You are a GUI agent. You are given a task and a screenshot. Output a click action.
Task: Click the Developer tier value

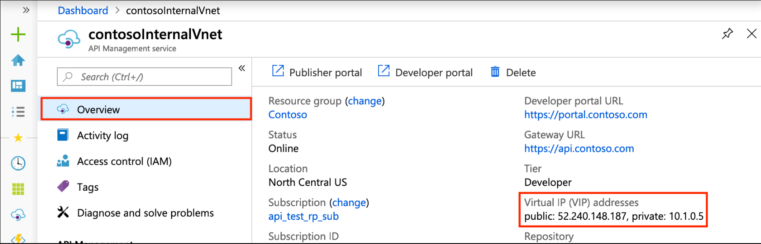pos(548,182)
